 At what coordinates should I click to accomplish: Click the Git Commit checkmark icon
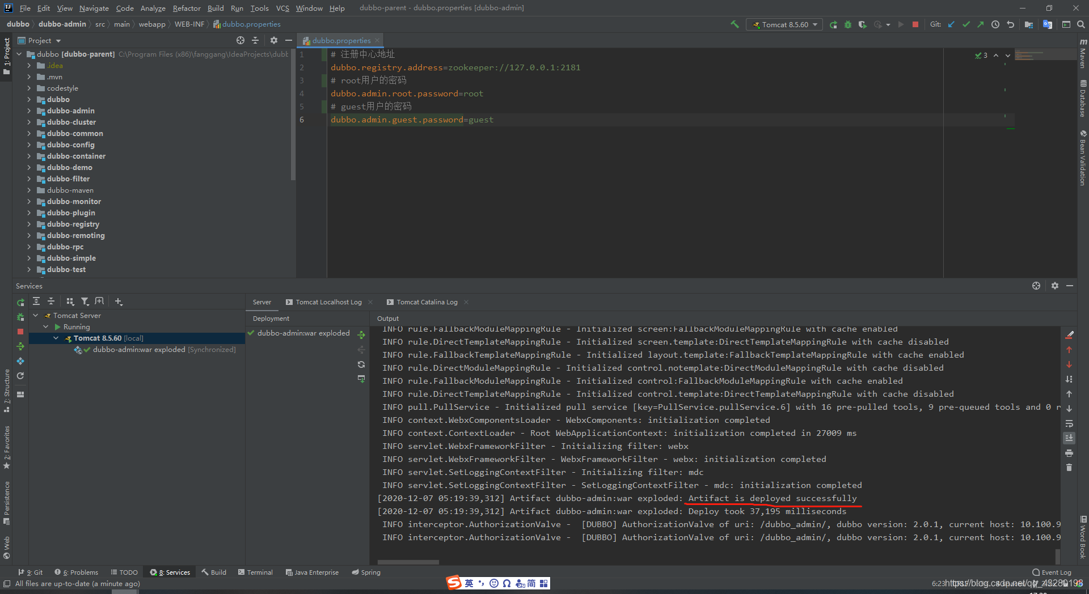tap(966, 24)
